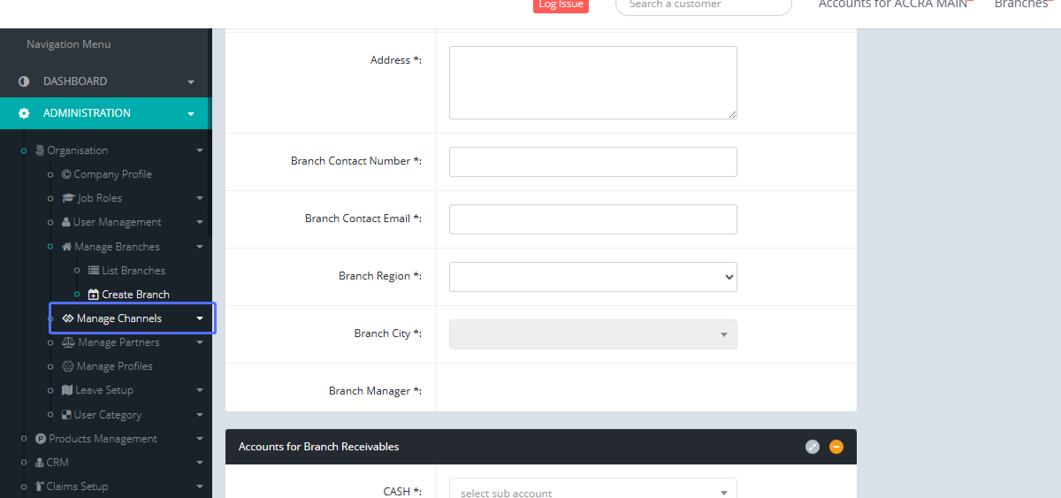This screenshot has height=498, width=1061.
Task: Click the Dashboard half-circle icon
Action: (24, 81)
